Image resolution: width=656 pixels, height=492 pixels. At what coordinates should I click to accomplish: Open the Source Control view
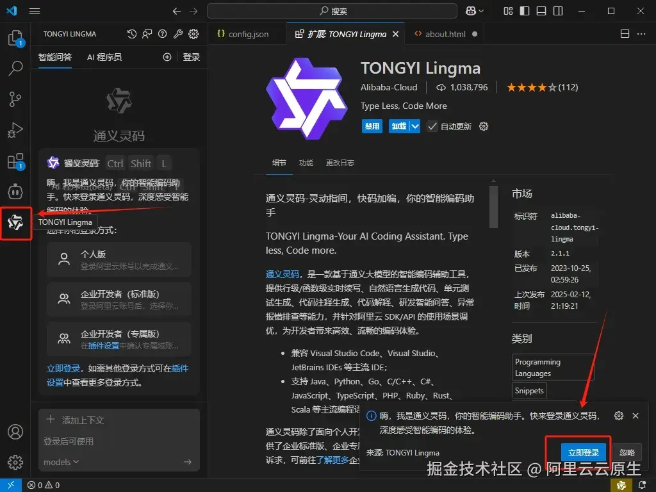point(15,99)
